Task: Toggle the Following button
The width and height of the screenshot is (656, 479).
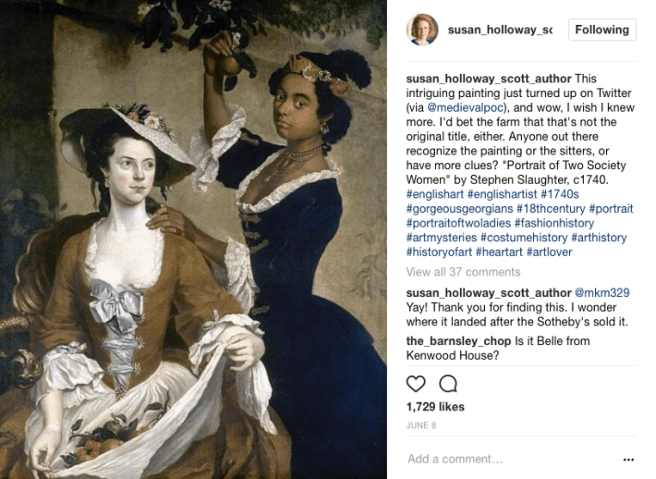Action: pyautogui.click(x=602, y=30)
